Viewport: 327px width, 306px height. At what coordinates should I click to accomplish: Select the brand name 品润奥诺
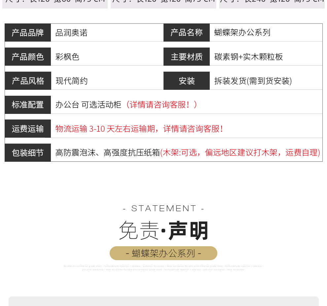(71, 32)
